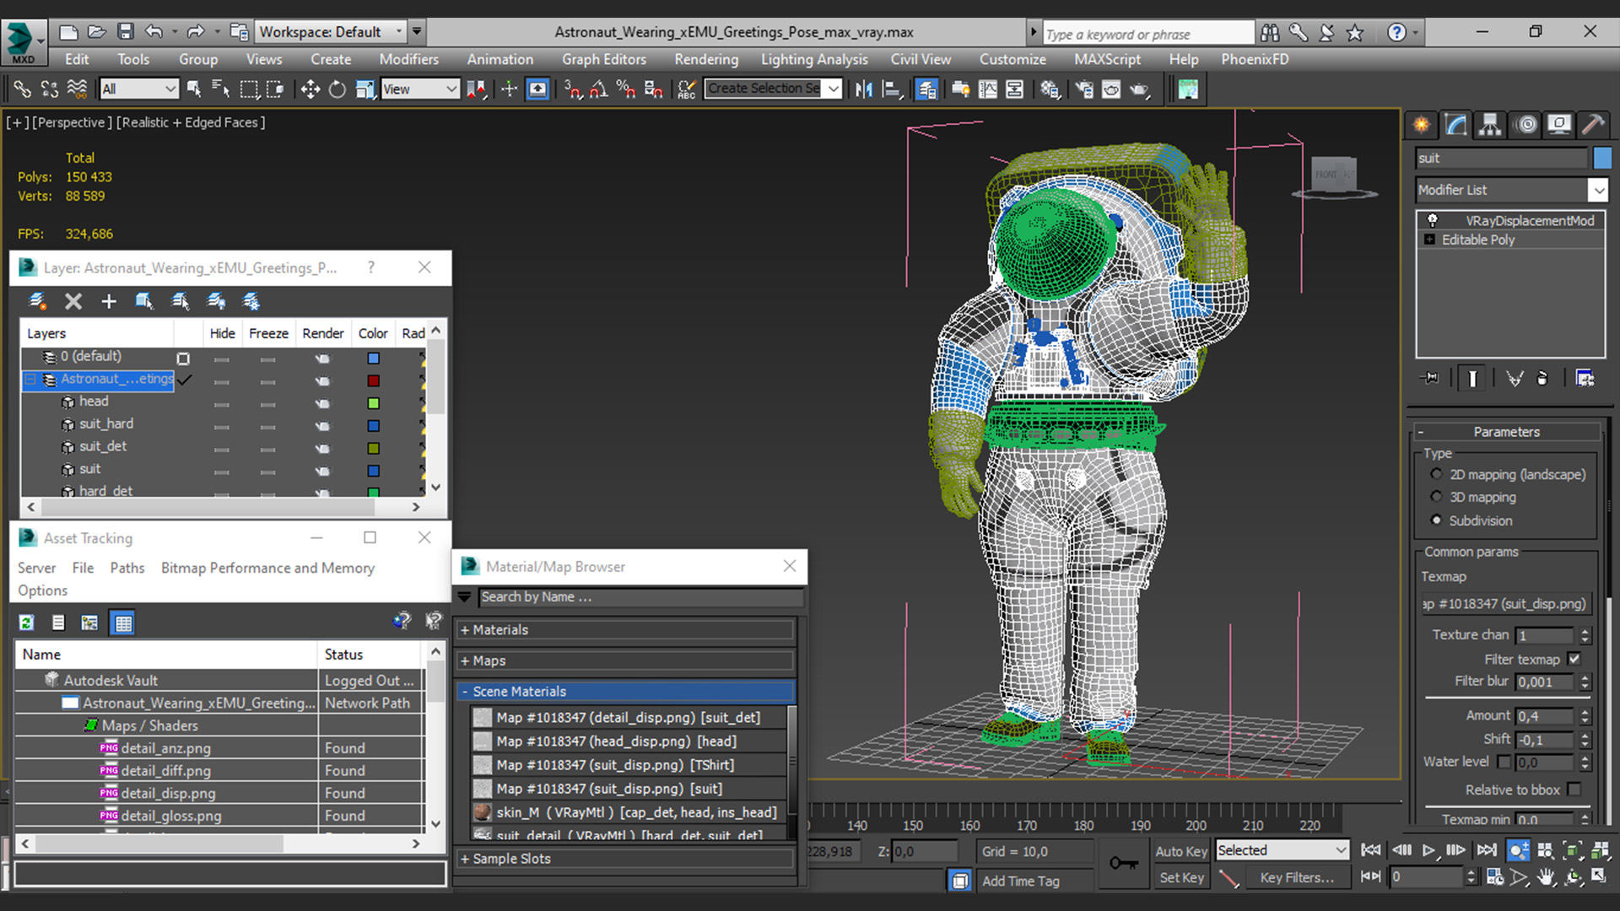The image size is (1620, 911).
Task: Select the 3D mapping radio button
Action: (1436, 497)
